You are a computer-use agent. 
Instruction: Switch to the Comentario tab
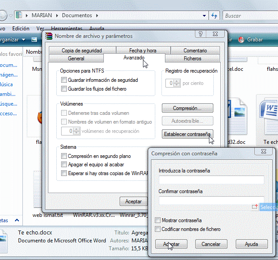(195, 50)
